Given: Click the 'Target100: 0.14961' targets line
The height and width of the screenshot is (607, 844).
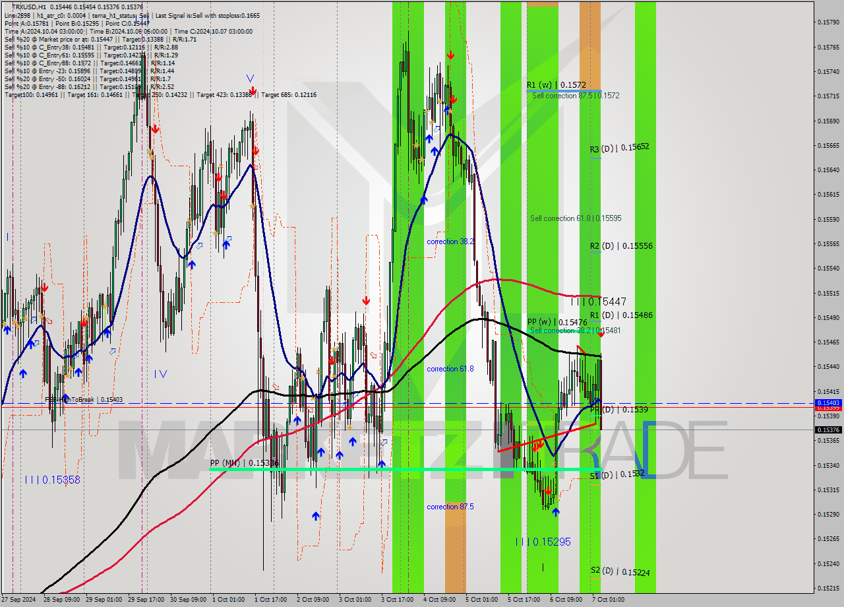Looking at the screenshot, I should 160,95.
